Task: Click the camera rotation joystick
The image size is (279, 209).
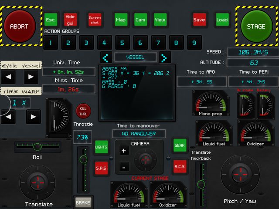Action: 146,160
